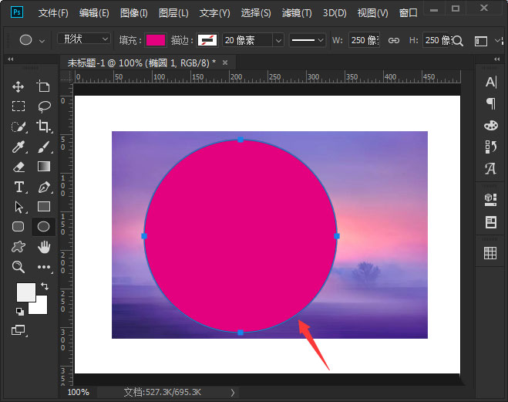
Task: Select the Zoom magnifier tool
Action: (19, 267)
